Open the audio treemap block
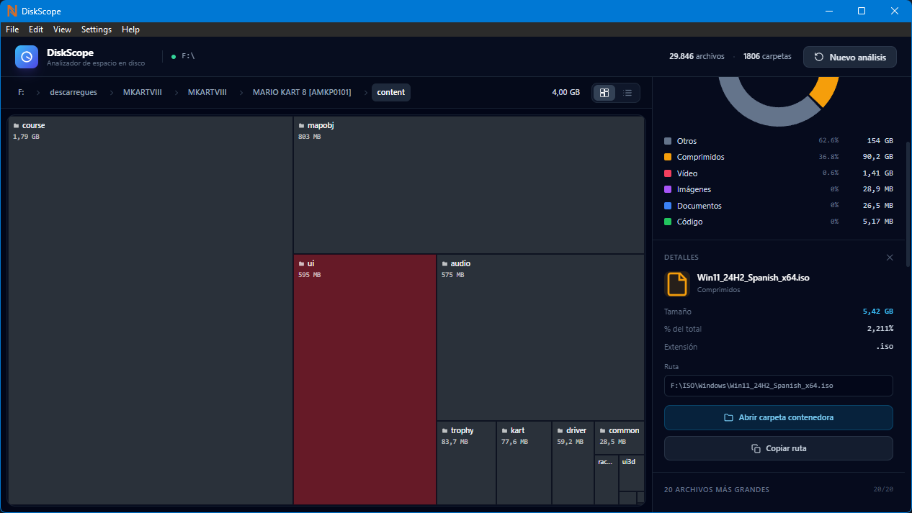Image resolution: width=912 pixels, height=513 pixels. tap(540, 338)
